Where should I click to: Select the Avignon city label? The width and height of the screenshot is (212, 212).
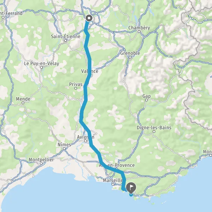point(86,137)
